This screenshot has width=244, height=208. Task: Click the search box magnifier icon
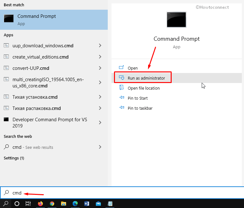click(6, 193)
